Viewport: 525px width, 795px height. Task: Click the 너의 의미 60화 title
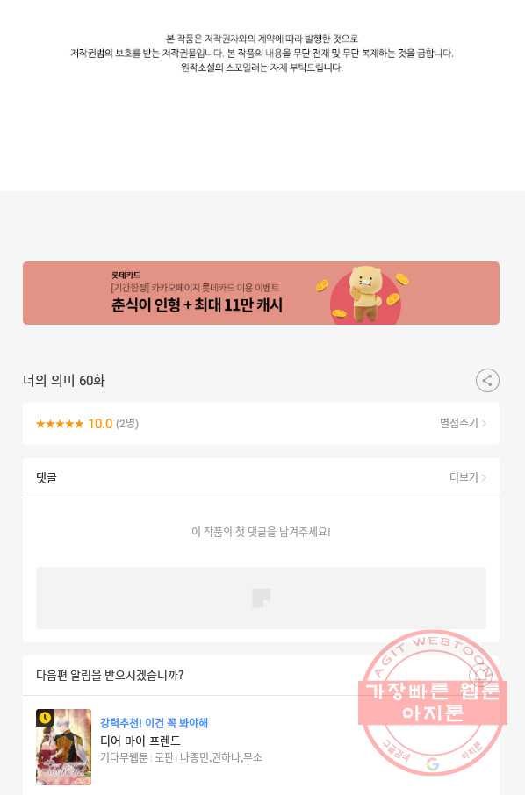point(64,380)
